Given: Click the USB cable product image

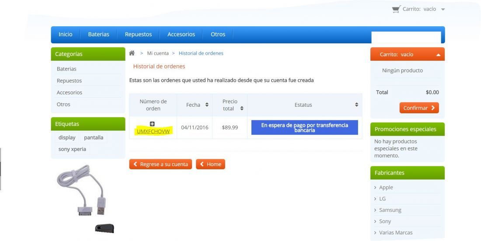Looking at the screenshot, I should click(x=81, y=190).
